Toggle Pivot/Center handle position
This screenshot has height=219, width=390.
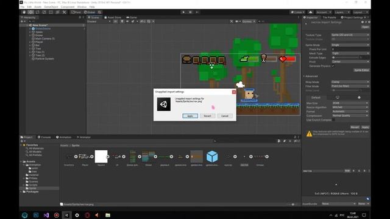(x=76, y=12)
